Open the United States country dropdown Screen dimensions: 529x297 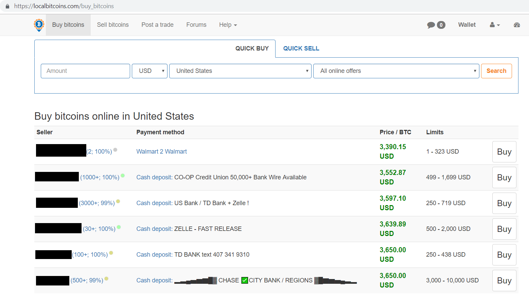pos(240,71)
